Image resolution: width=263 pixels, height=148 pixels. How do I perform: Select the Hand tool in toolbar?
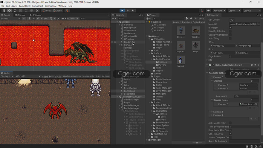click(x=4, y=10)
